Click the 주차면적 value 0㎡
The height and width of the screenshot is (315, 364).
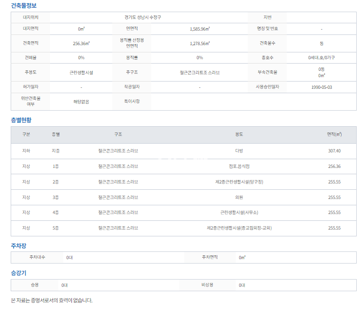(242, 257)
